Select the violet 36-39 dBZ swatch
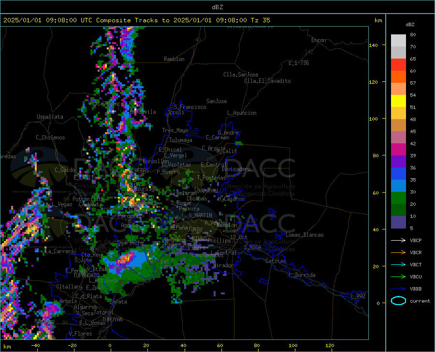The height and width of the screenshot is (352, 435). click(x=398, y=162)
